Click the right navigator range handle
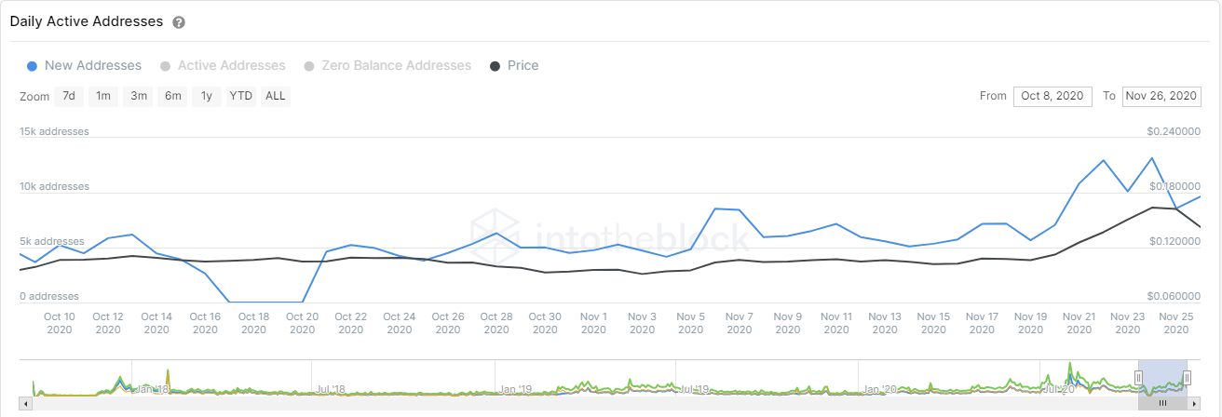1222x417 pixels. pos(1187,377)
